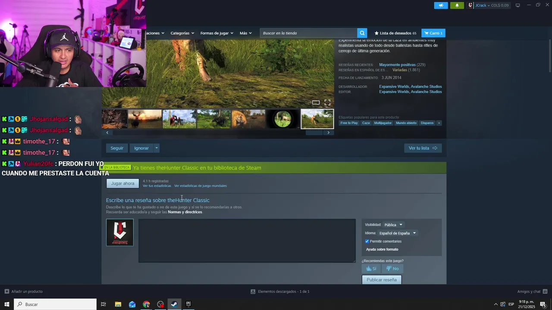
Task: Toggle Big Picture monitor icon
Action: point(518,5)
